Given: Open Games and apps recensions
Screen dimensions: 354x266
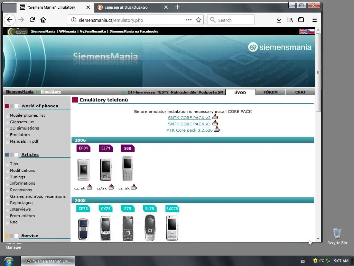Looking at the screenshot, I should [x=38, y=196].
